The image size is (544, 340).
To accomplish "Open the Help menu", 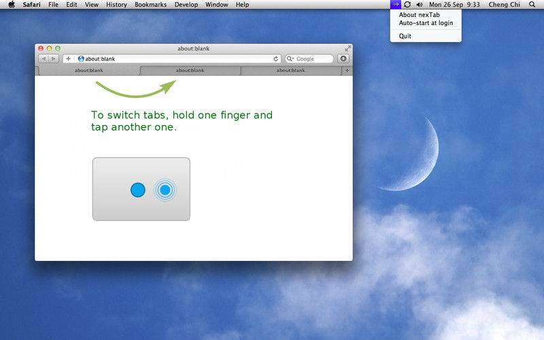I will [242, 5].
